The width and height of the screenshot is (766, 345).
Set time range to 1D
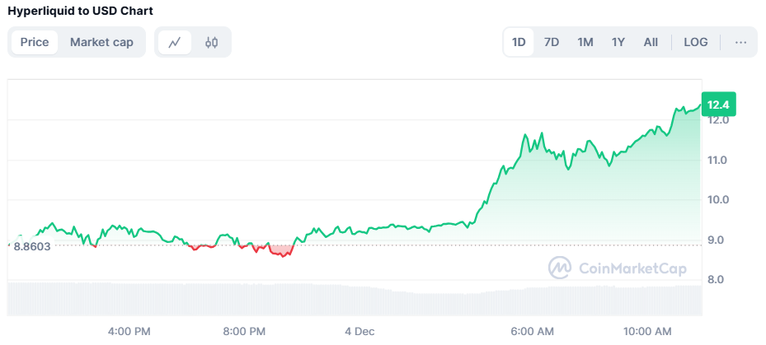519,43
